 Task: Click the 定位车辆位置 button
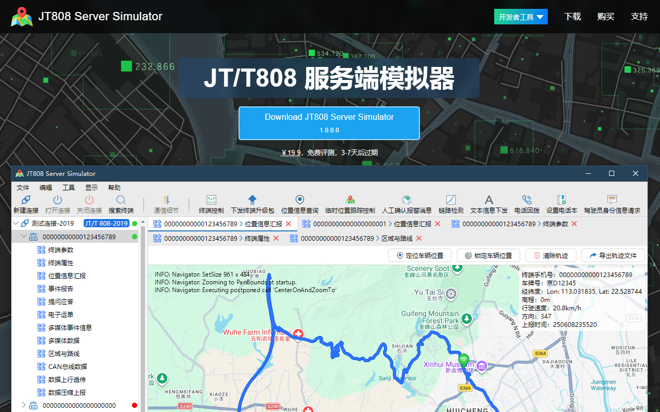coord(420,255)
